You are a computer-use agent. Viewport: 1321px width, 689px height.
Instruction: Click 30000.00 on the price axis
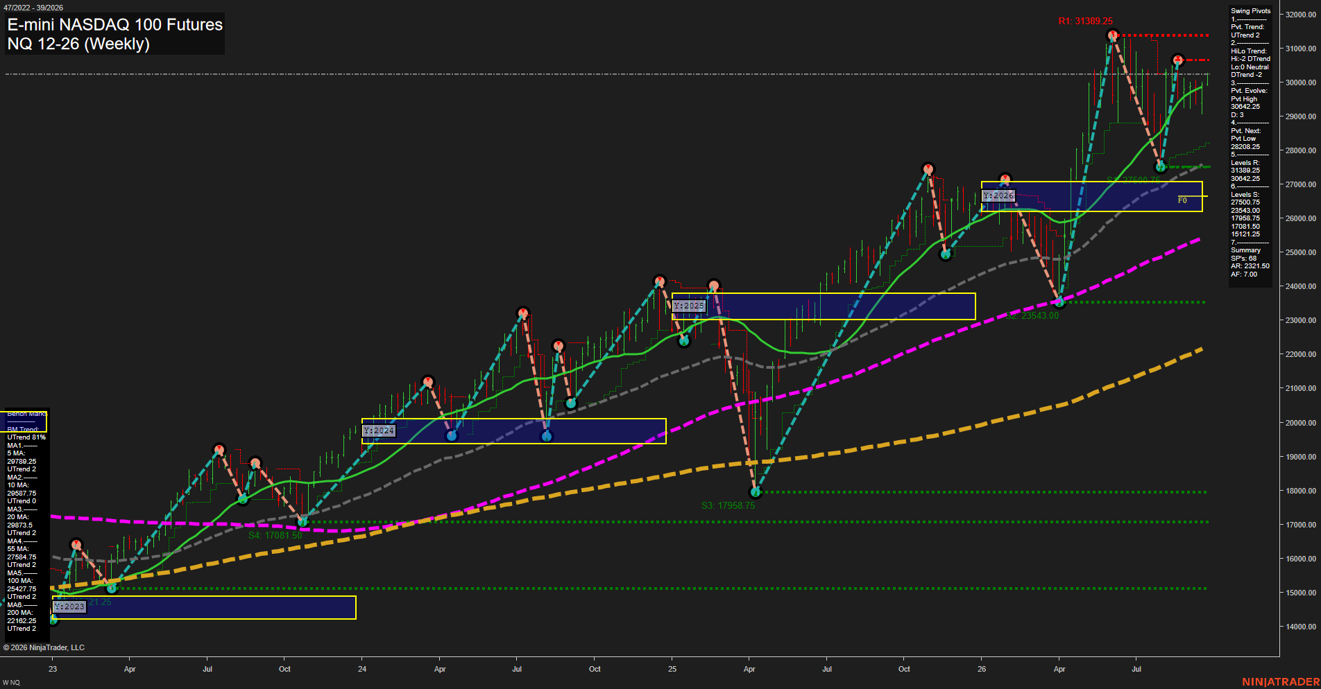(1301, 82)
